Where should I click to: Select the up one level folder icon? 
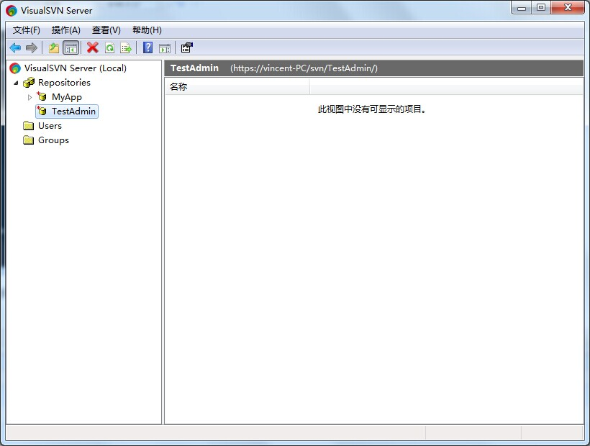[x=53, y=47]
